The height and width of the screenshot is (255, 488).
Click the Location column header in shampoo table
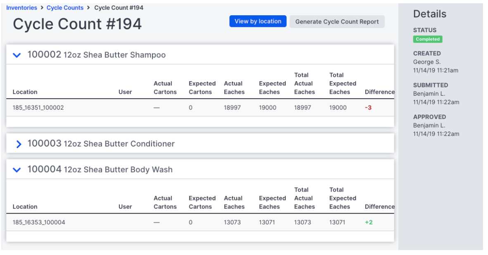coord(25,92)
